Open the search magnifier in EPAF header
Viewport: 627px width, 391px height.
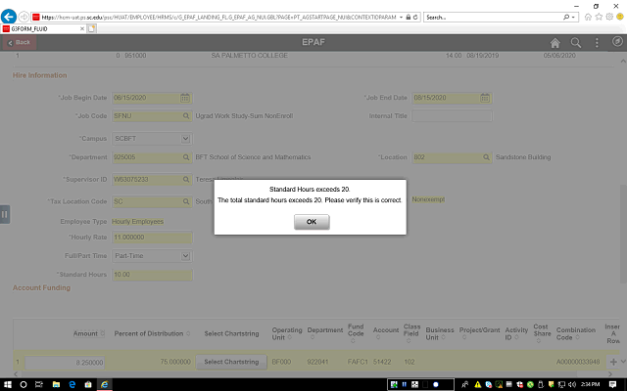575,43
